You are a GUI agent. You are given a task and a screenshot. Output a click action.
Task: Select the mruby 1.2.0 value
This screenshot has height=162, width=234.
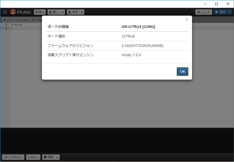point(131,55)
